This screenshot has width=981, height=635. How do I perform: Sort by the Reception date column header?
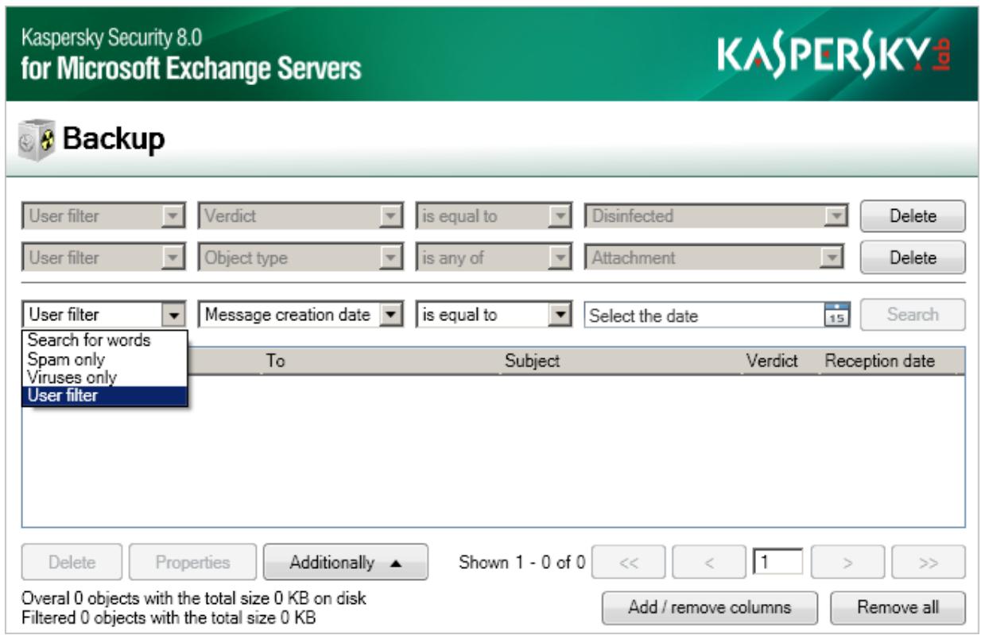point(880,361)
